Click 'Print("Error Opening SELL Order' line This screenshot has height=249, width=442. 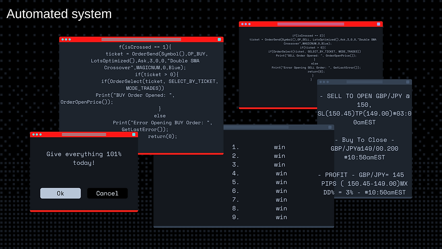point(316,68)
